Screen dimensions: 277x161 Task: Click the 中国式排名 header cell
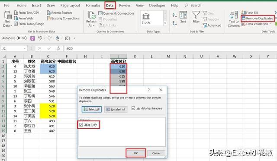[67, 61]
